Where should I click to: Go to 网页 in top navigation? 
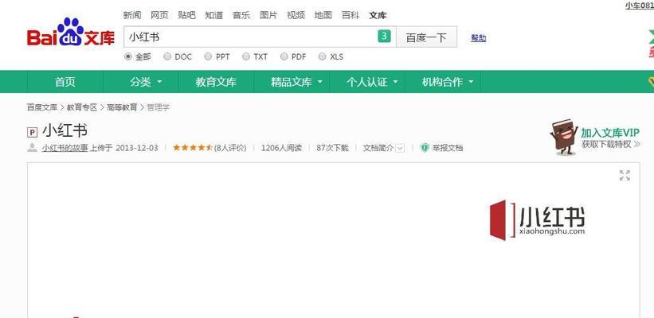tap(159, 15)
